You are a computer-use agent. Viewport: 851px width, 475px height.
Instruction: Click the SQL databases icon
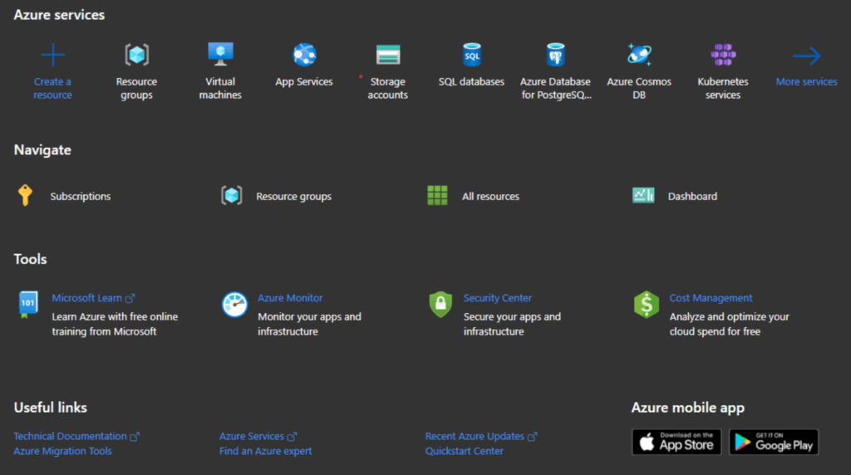[471, 55]
